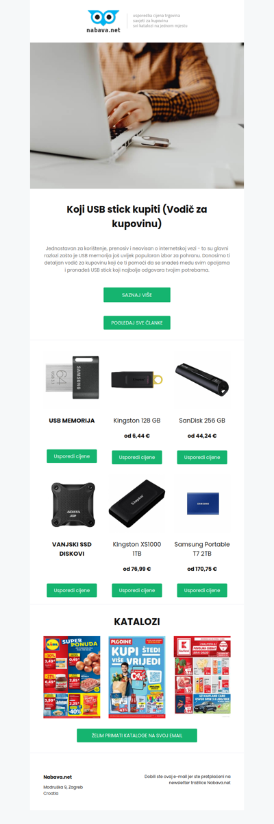274x824 pixels.
Task: Open the Samsung Portable T7 2TB image
Action: click(202, 504)
